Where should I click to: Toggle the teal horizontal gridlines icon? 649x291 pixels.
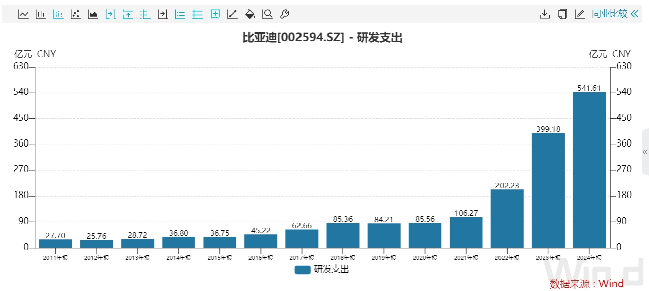(197, 14)
